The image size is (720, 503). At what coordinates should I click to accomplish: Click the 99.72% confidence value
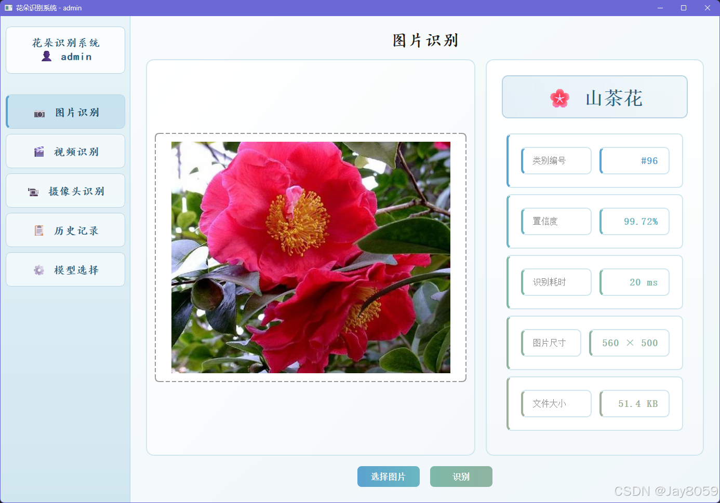click(x=641, y=222)
